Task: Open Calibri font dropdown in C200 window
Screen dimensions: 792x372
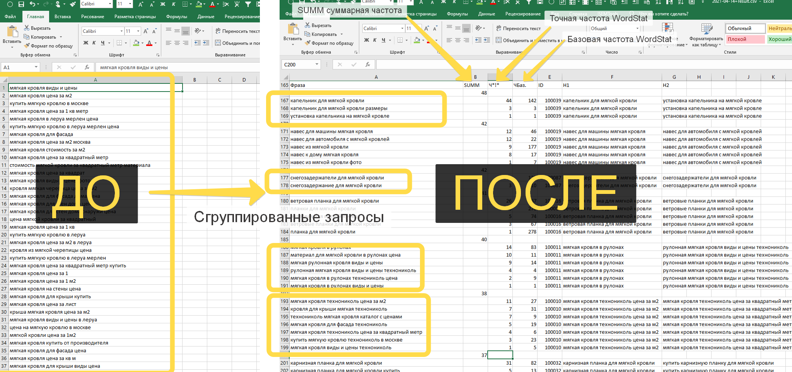Action: [x=402, y=28]
